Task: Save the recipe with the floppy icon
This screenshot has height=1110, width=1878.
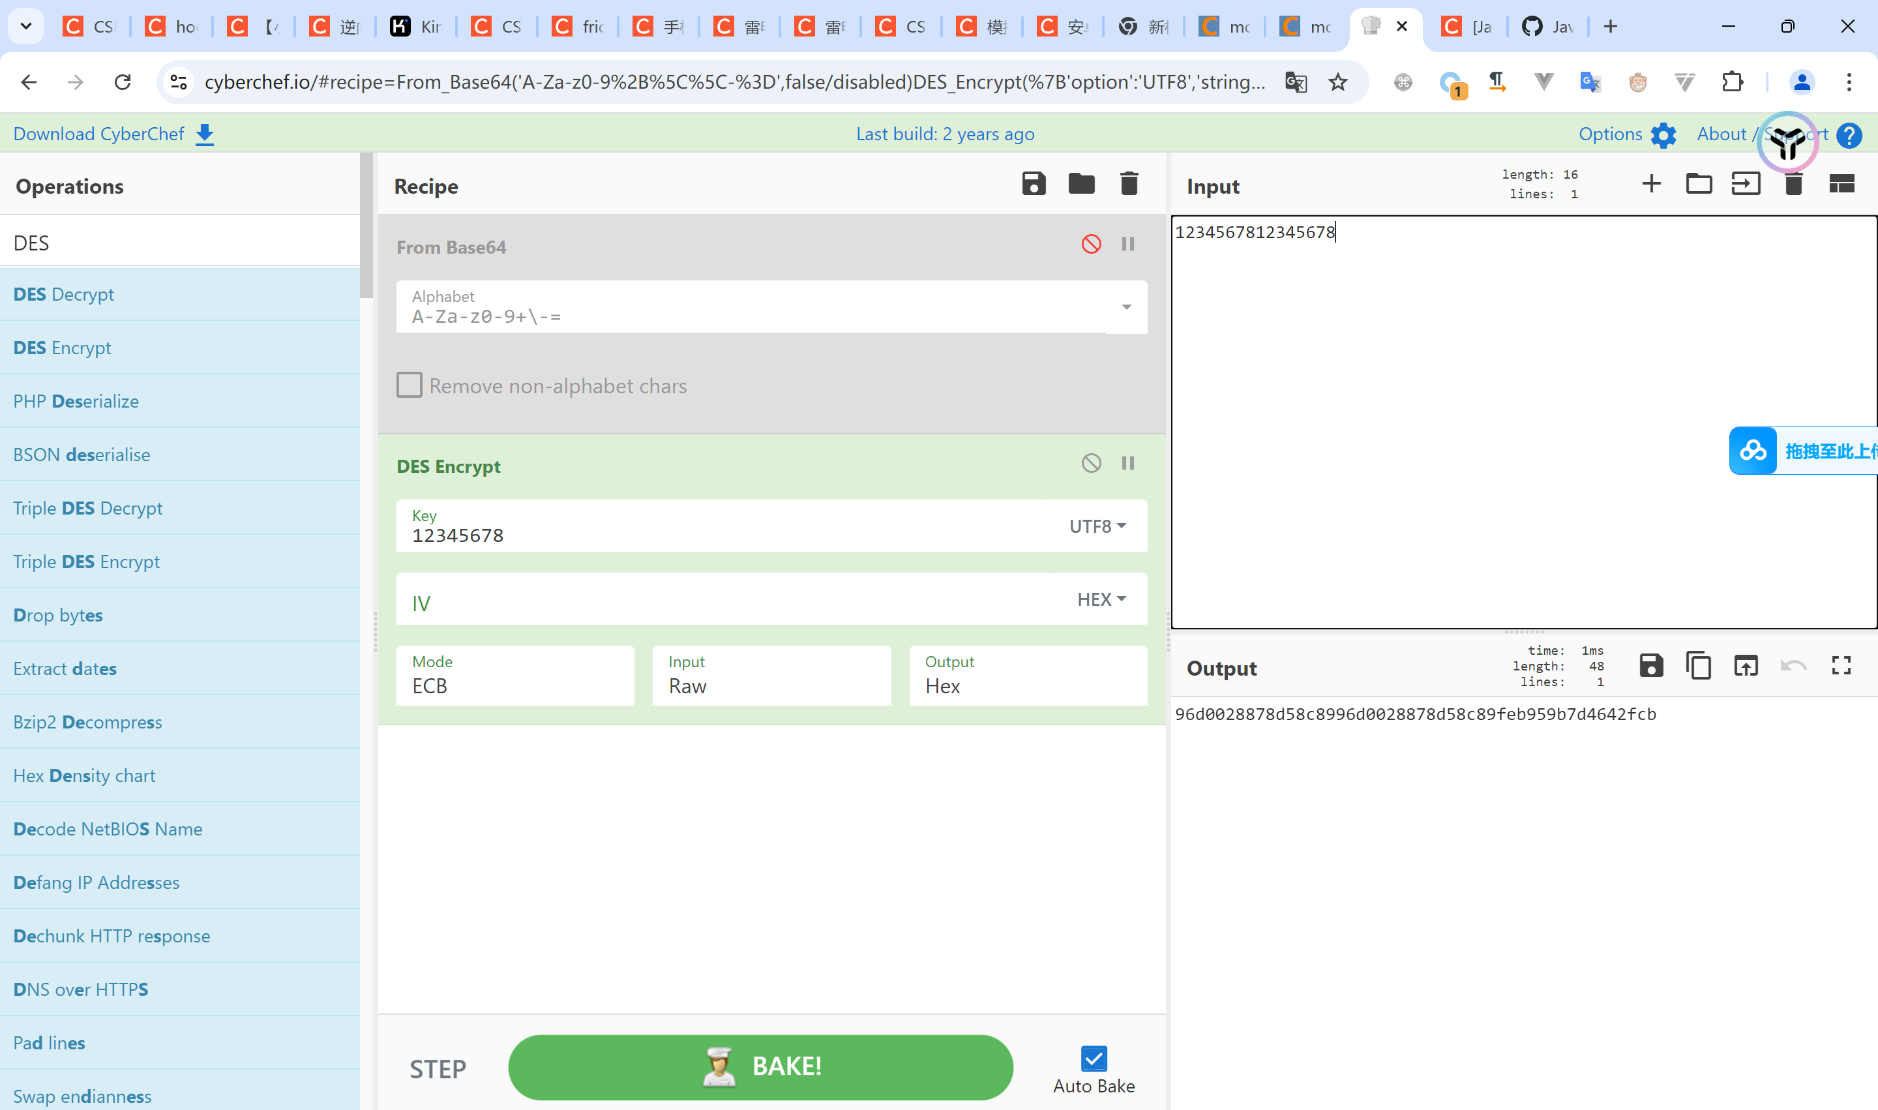Action: tap(1034, 184)
